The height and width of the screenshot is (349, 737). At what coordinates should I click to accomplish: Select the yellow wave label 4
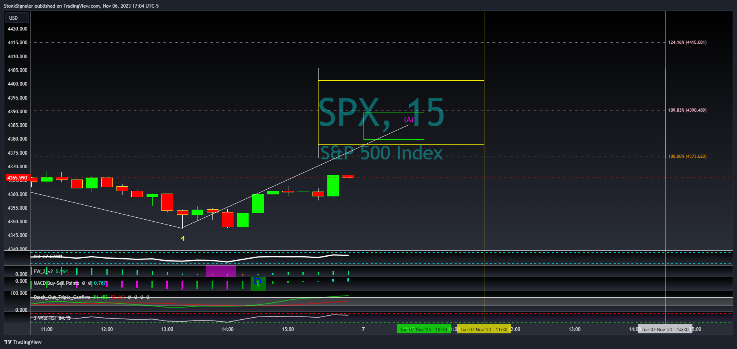[182, 239]
